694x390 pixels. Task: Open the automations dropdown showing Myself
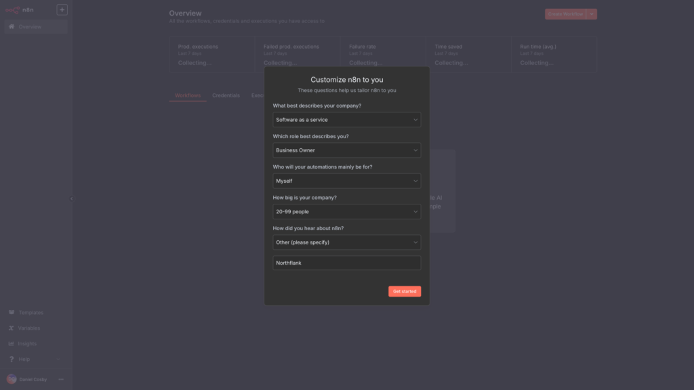346,181
